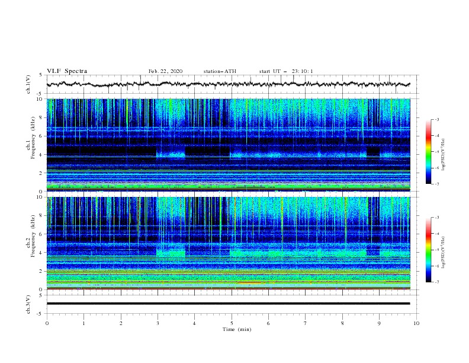Click the "-7" tick on ch.1 color bar
This screenshot has height=363, width=469.
tap(437, 184)
